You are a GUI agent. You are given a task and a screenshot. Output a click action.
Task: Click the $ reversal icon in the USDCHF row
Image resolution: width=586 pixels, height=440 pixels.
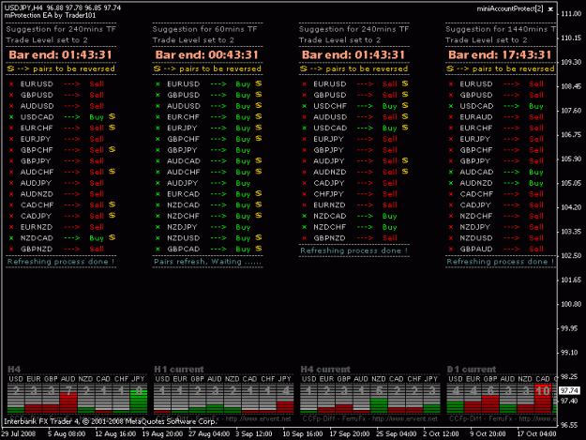point(405,106)
